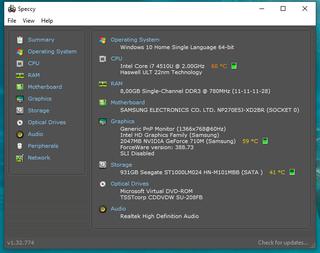Click the Optical Drives disc sidebar icon
Screen dimensions: 320x253
tap(20, 123)
